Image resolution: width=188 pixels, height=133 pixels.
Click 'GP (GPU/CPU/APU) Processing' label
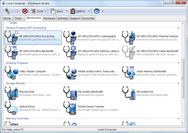click(37, 36)
